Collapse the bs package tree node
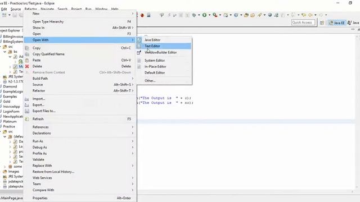Image resolution: width=360 pixels, height=202 pixels. (x=5, y=52)
